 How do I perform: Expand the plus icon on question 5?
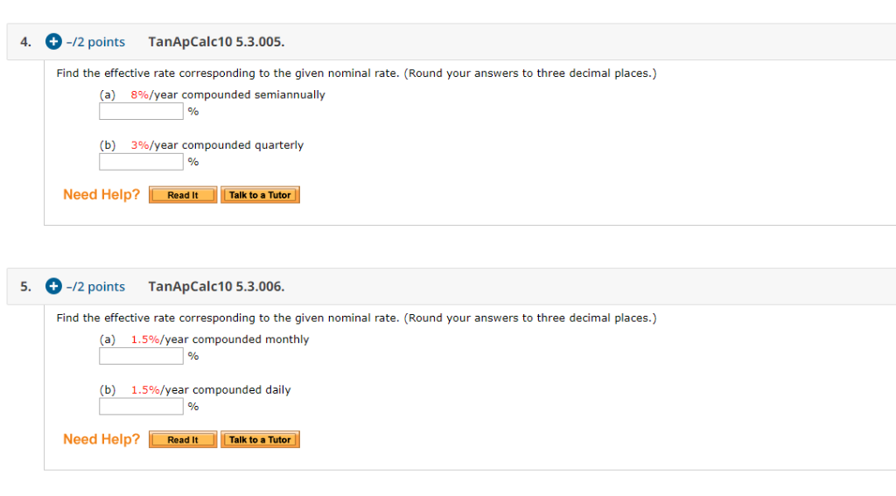[x=53, y=286]
